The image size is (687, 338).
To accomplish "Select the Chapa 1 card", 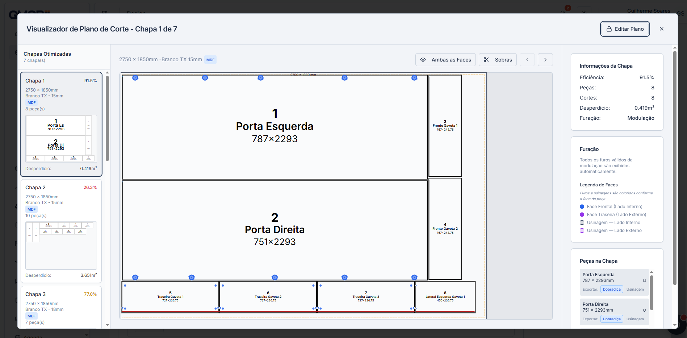I will [x=61, y=124].
